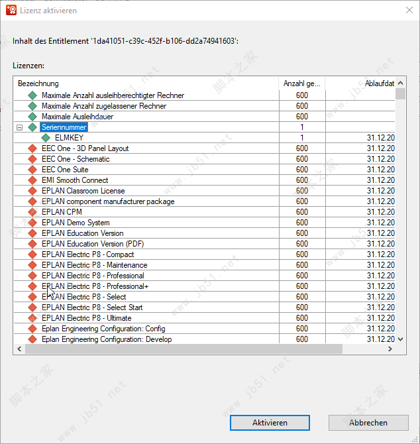Click the Ablaufdat column header
420x444 pixels.
[x=360, y=83]
